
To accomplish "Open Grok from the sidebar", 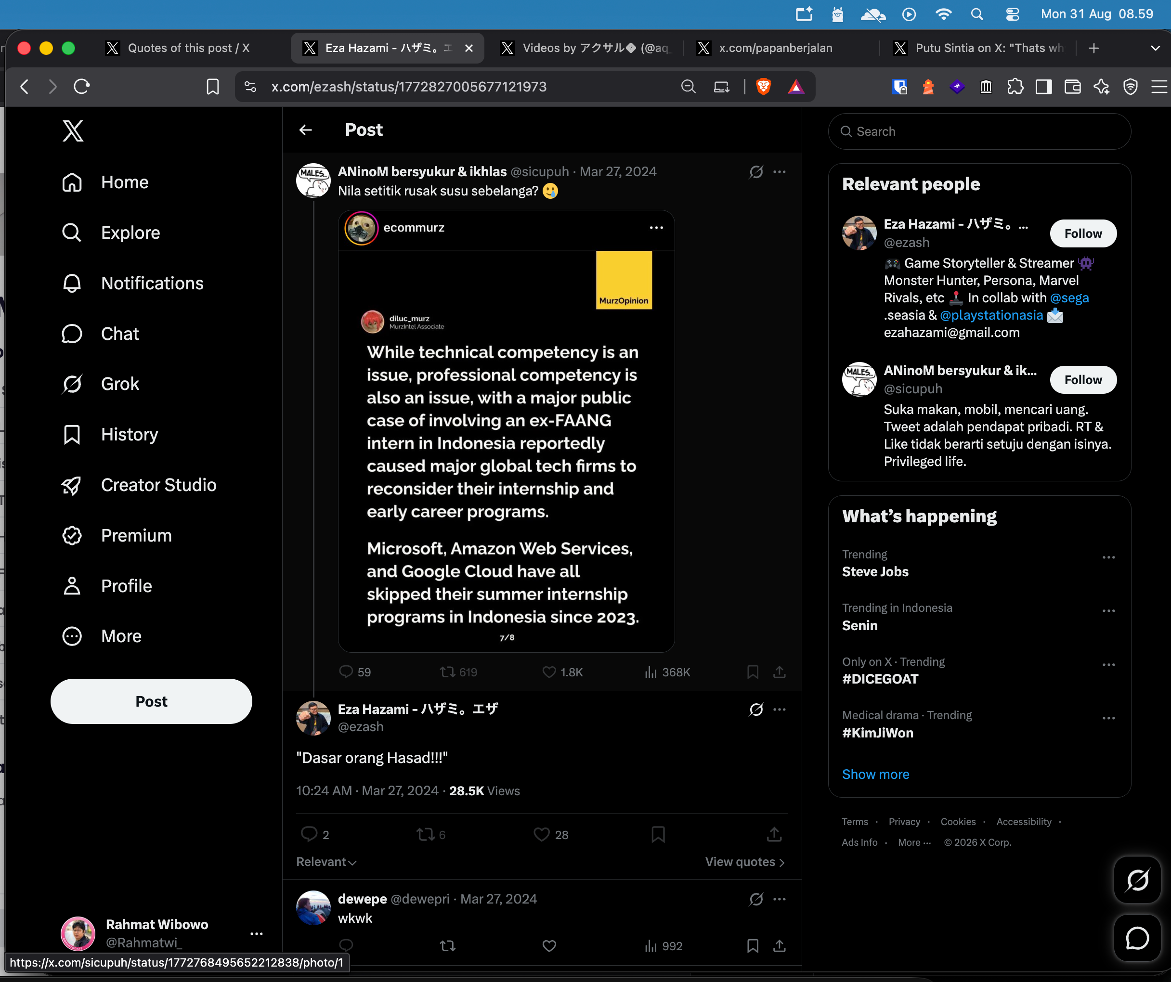I will (x=100, y=384).
